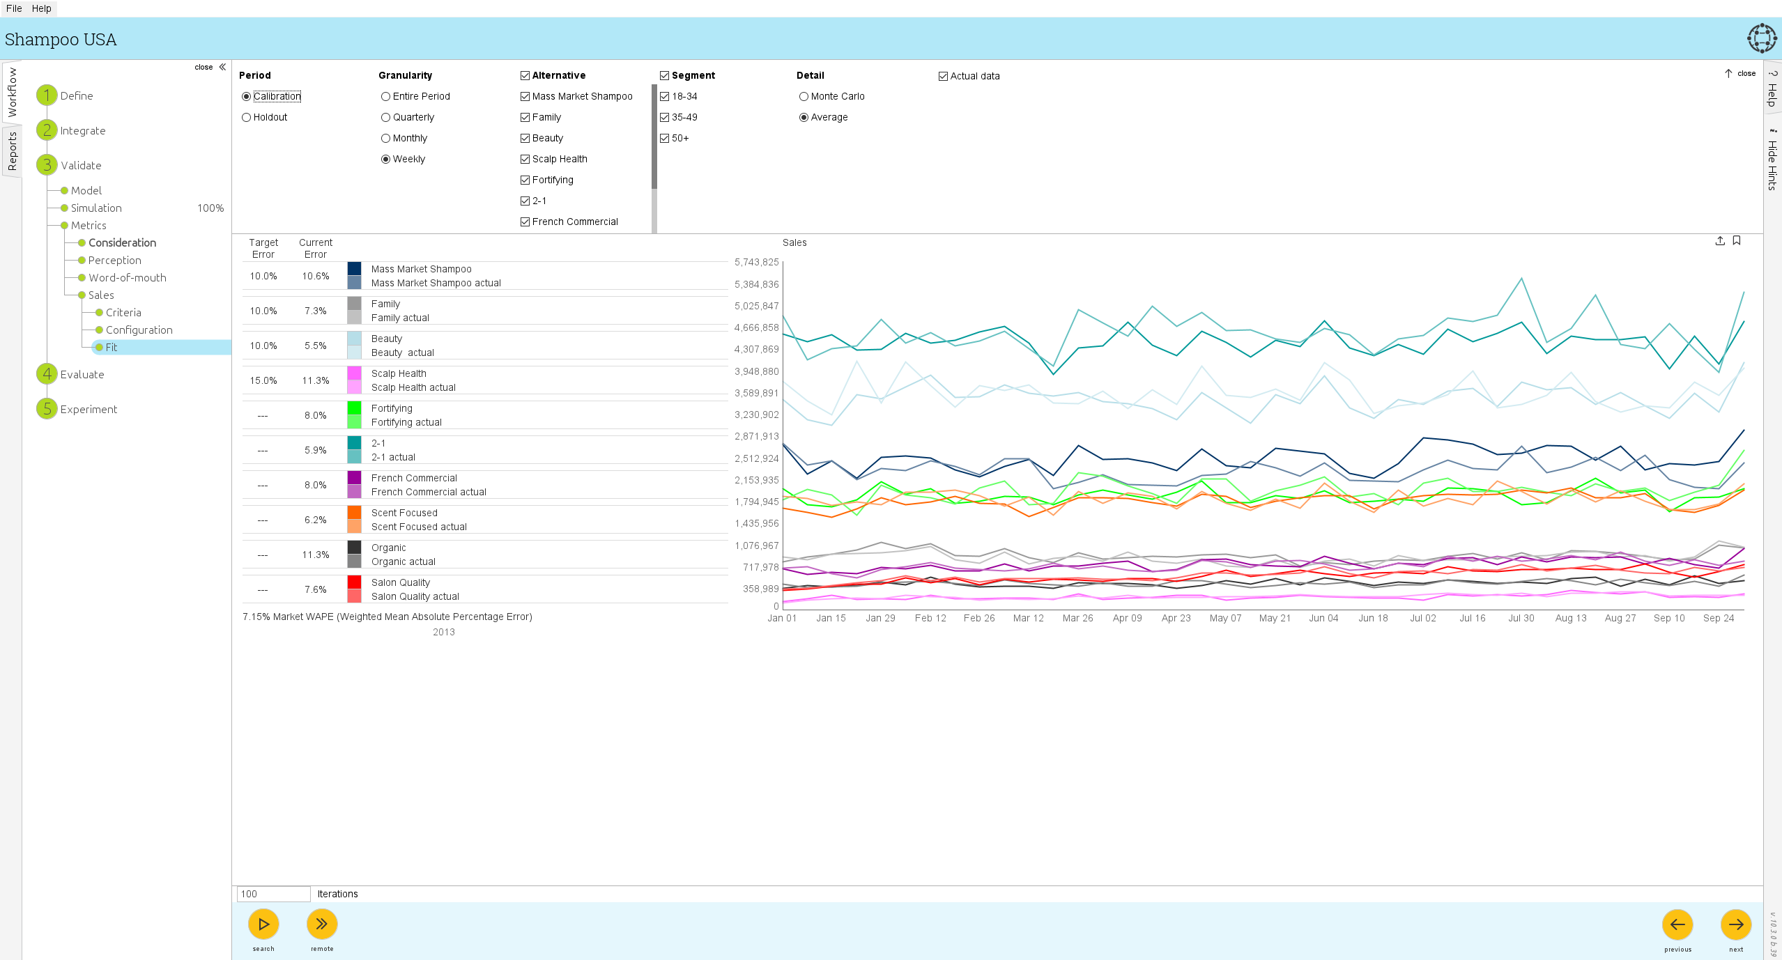Click the app logo icon

[x=1761, y=38]
